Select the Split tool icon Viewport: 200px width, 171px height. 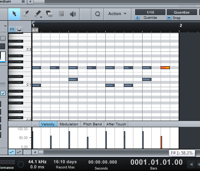pos(26,14)
